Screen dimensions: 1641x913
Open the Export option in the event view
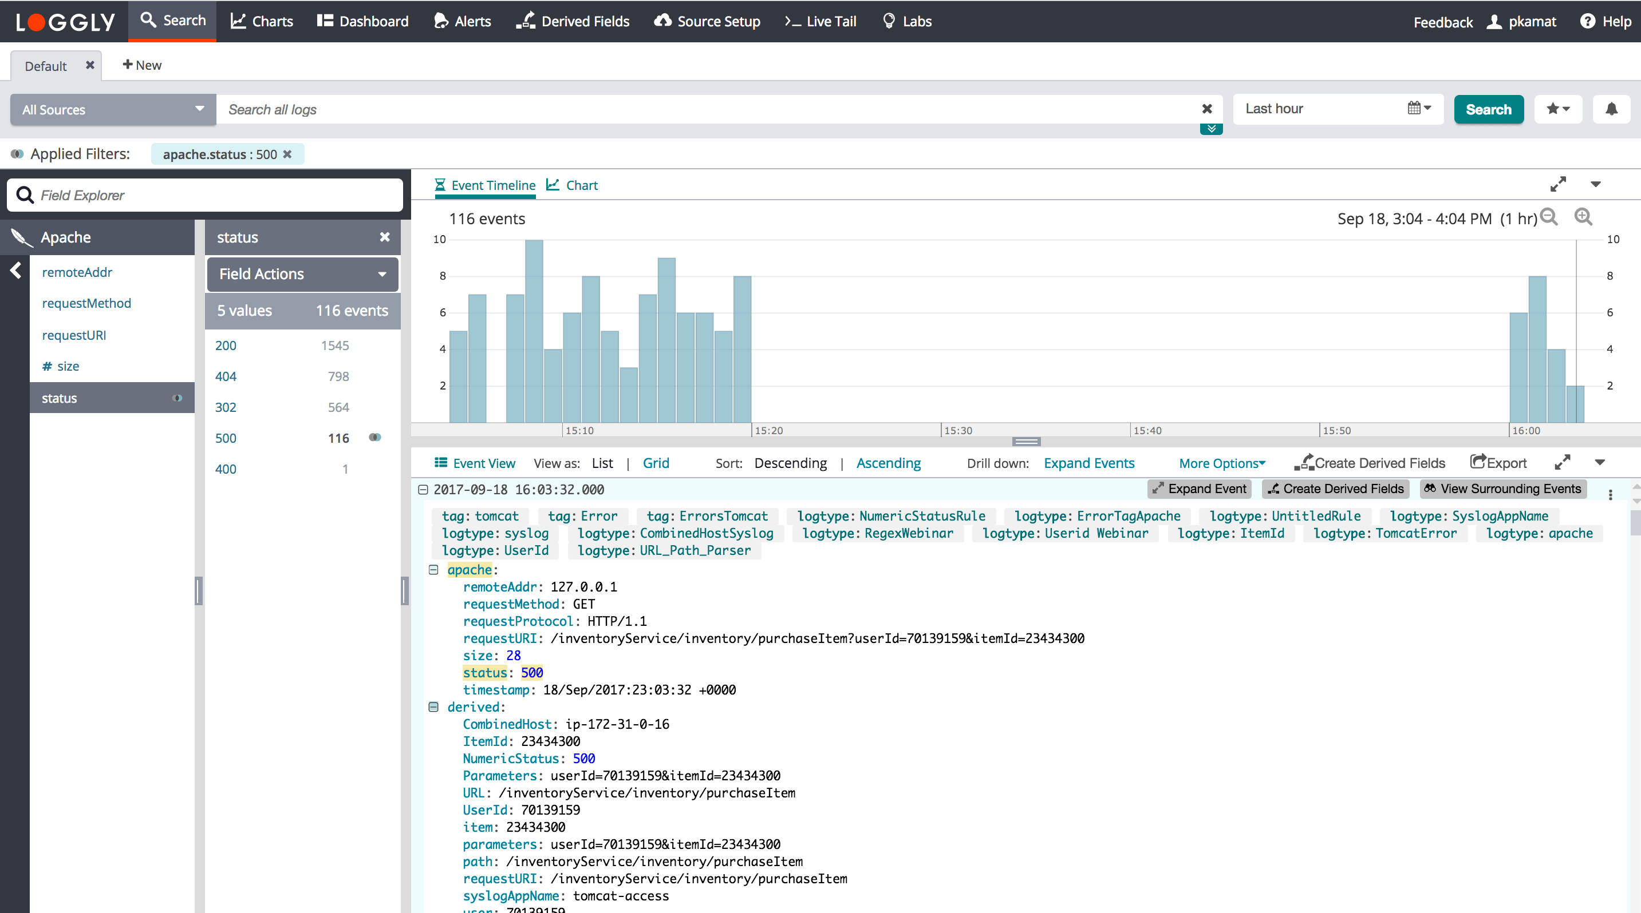coord(1498,463)
